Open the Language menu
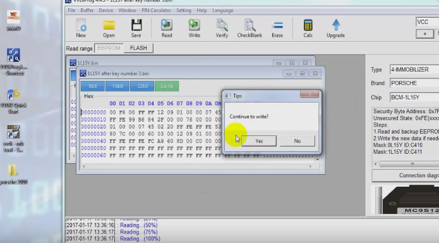This screenshot has width=439, height=243. pyautogui.click(x=222, y=10)
